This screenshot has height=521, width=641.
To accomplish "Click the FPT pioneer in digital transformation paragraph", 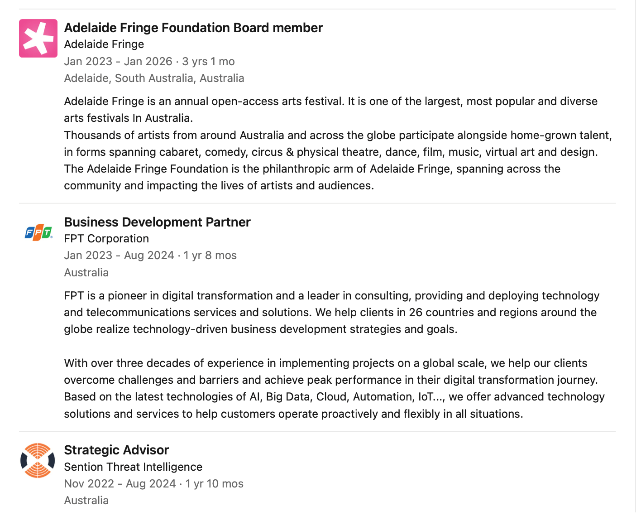I will pos(332,313).
